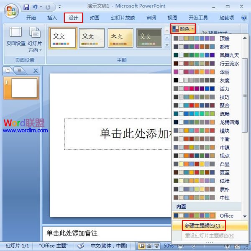This screenshot has width=251, height=251.
Task: Open Microsoft Office Help icon
Action: point(244,18)
